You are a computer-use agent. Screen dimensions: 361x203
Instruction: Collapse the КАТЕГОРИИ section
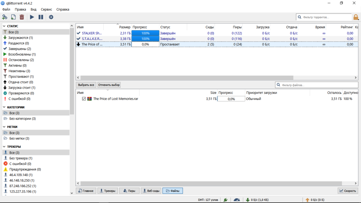(x=4, y=107)
